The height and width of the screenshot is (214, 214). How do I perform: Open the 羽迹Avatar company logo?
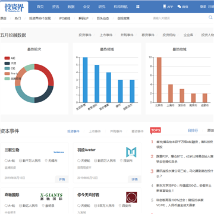131,152
